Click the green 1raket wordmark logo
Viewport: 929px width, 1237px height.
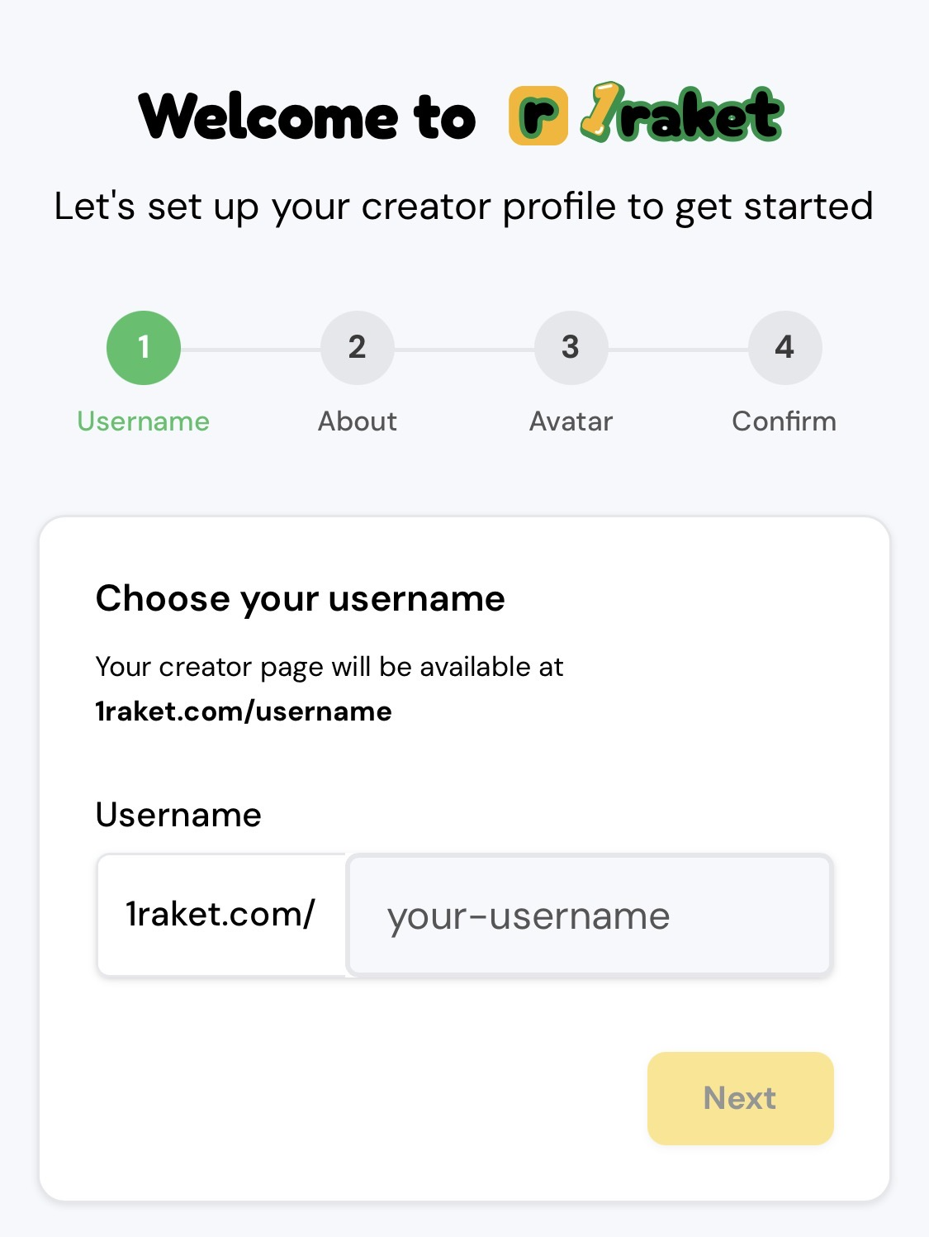(680, 115)
